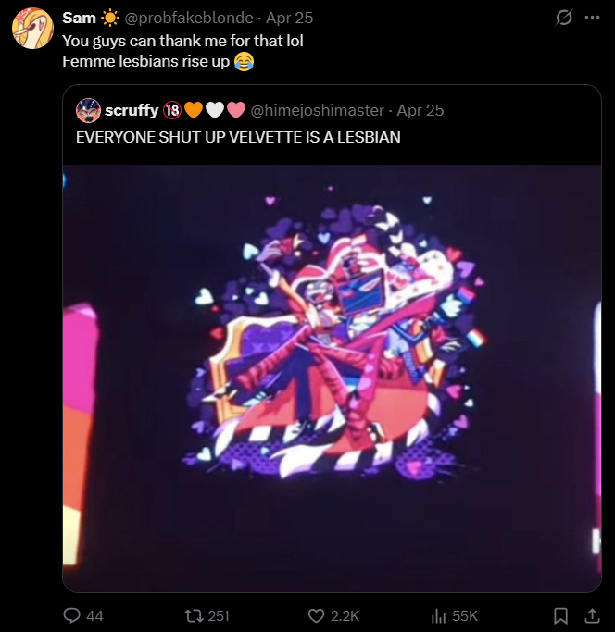This screenshot has width=615, height=632.
Task: Click the 2.2K likes count
Action: tap(345, 616)
